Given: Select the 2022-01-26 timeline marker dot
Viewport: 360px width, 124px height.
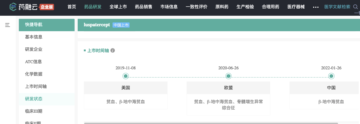Looking at the screenshot, I should click(331, 76).
